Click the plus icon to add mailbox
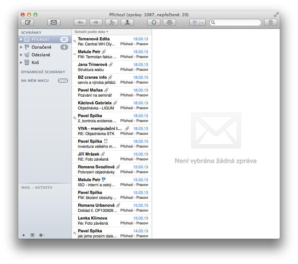Viewport: 298px width, 264px height. 24,235
